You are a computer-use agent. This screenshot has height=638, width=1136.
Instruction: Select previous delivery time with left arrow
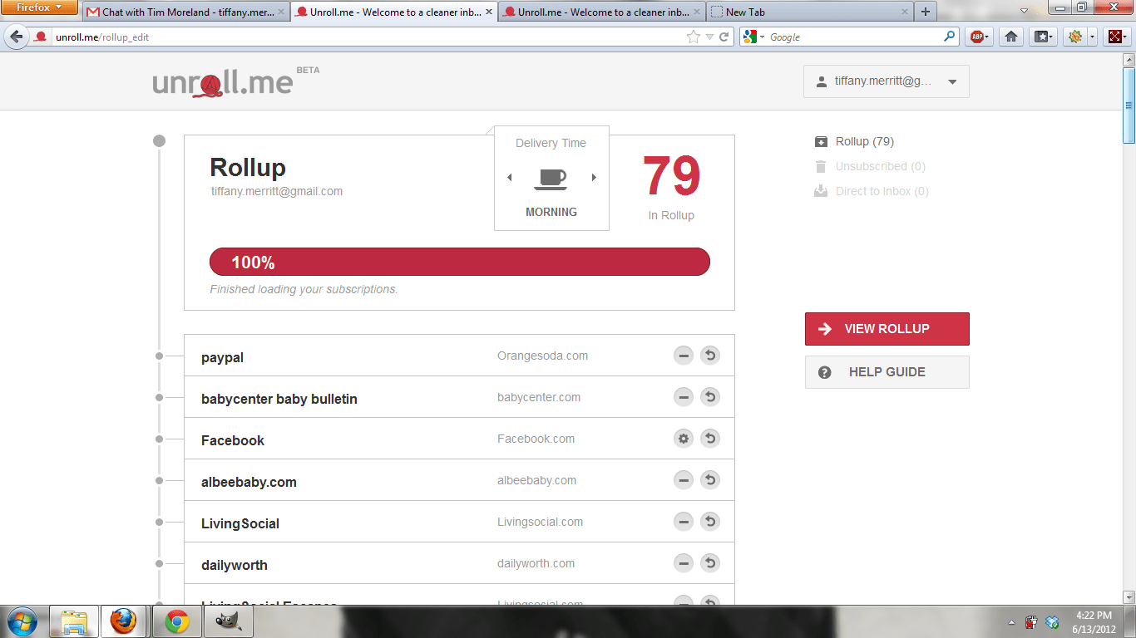click(x=510, y=177)
